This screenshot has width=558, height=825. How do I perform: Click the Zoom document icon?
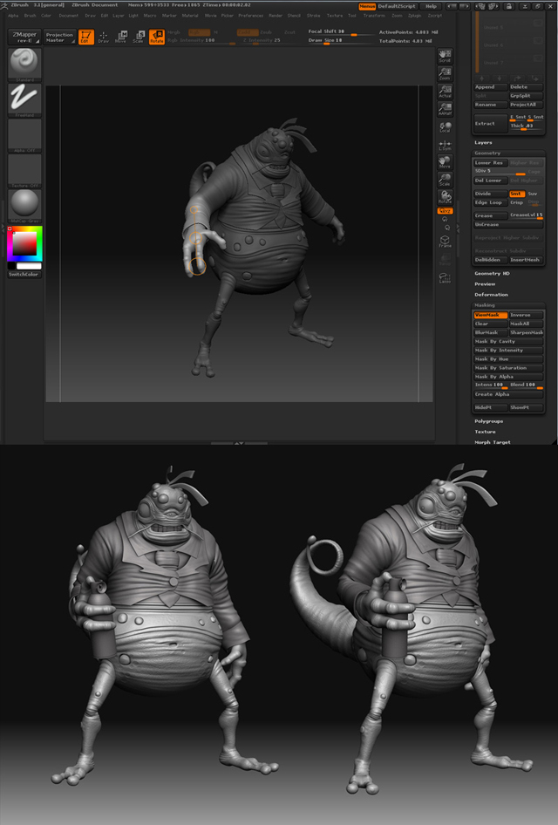point(445,73)
